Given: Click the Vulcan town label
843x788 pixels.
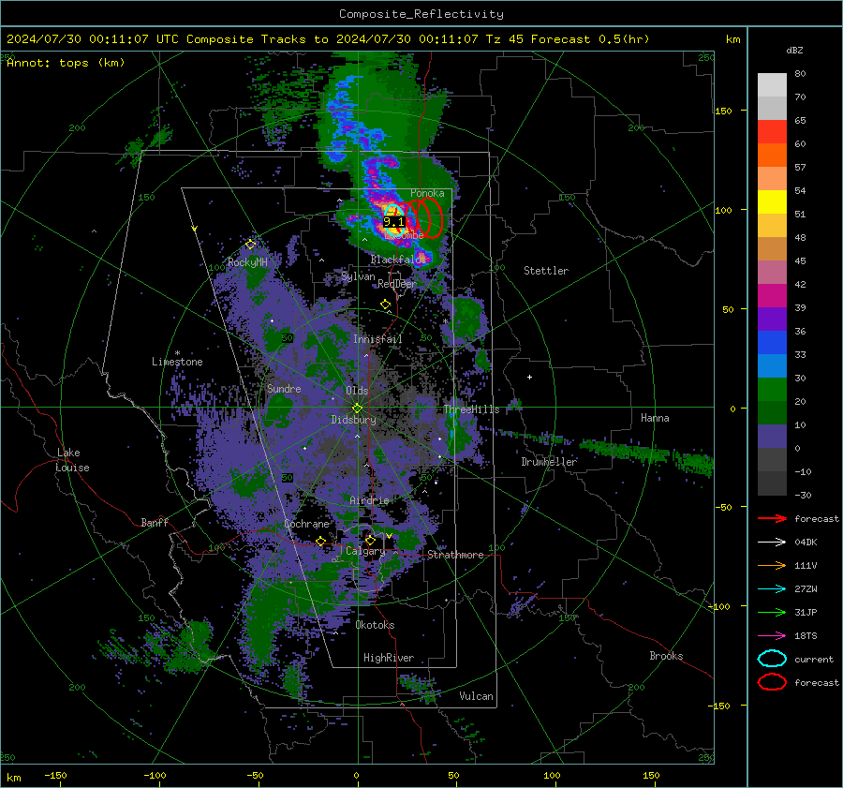Looking at the screenshot, I should pyautogui.click(x=477, y=696).
